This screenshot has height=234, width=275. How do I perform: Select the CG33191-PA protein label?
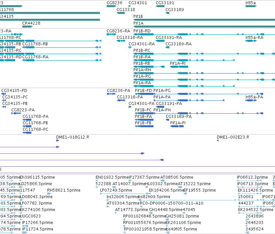click(169, 104)
